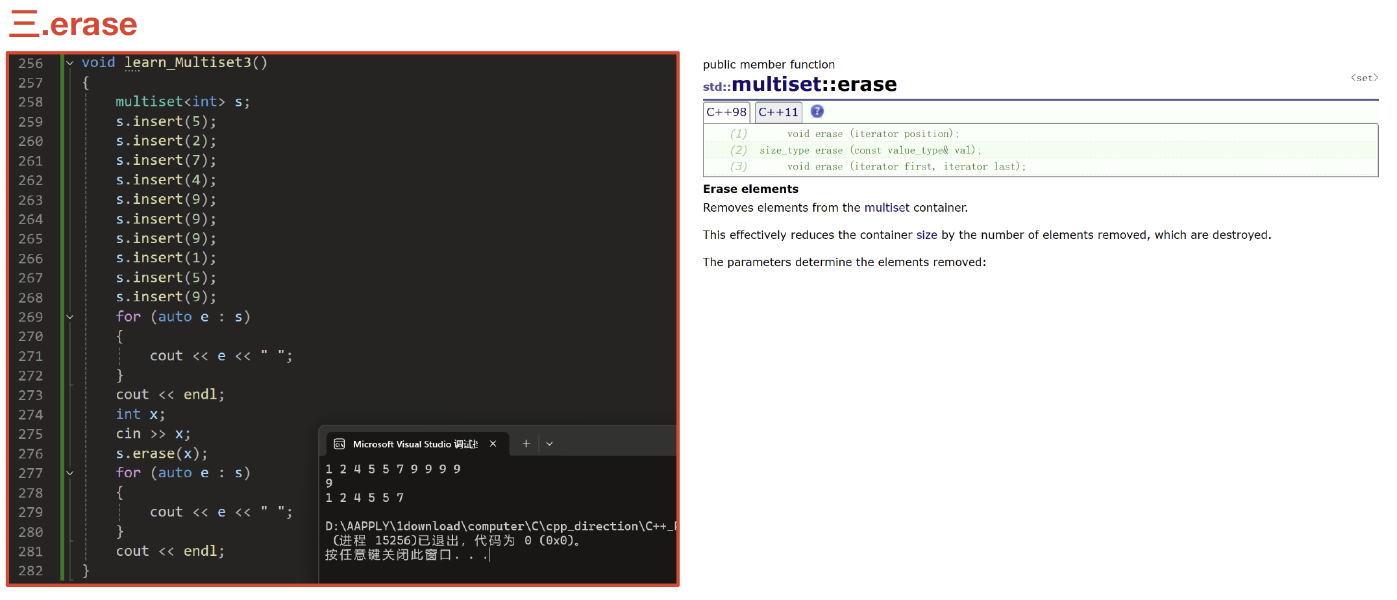The image size is (1397, 600).
Task: Click the hamburger icon beside .erase heading
Action: pyautogui.click(x=25, y=24)
